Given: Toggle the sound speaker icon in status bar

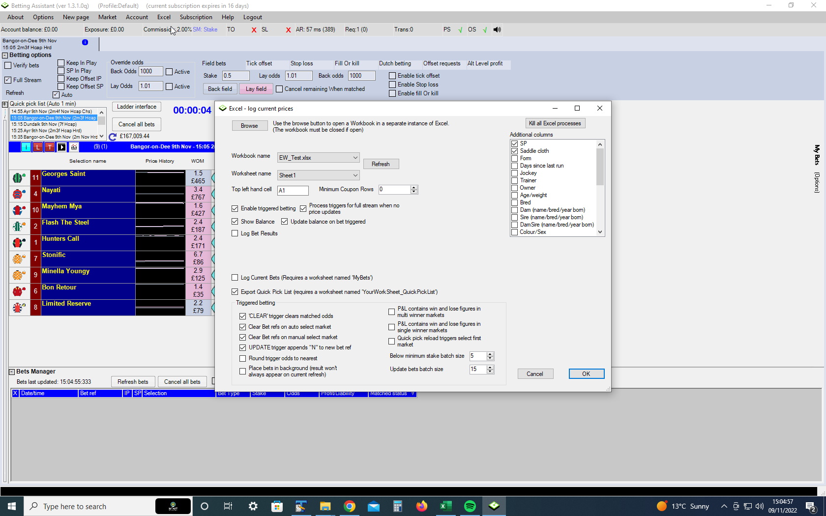Looking at the screenshot, I should (x=497, y=29).
